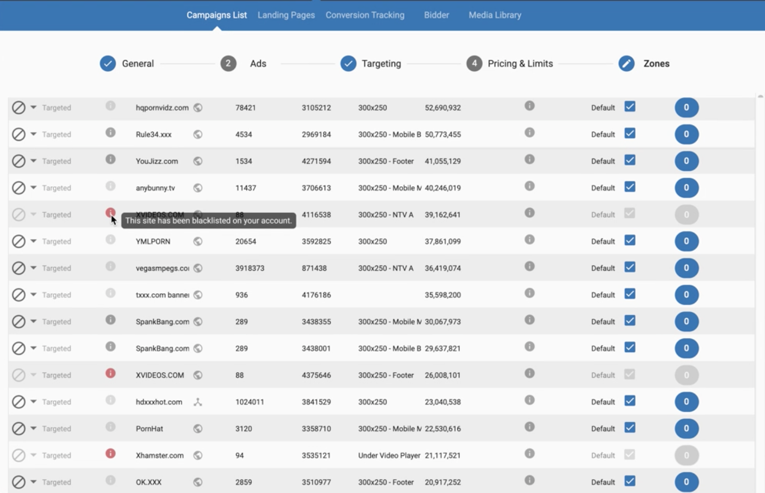765x493 pixels.
Task: Jump to the Ads step in wizard
Action: [258, 64]
